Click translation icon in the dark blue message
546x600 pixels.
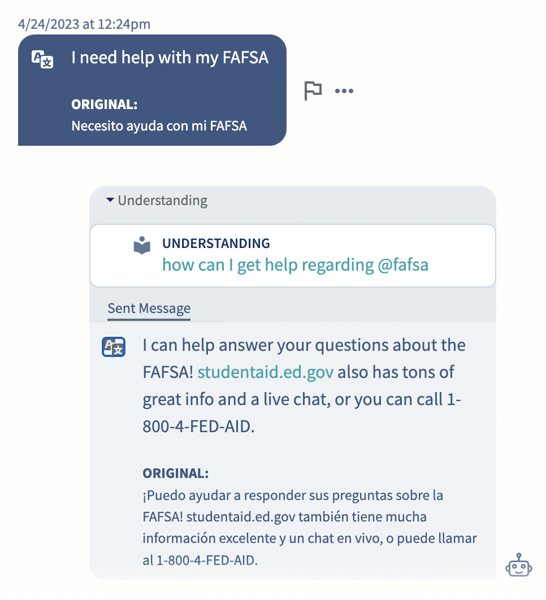[42, 59]
